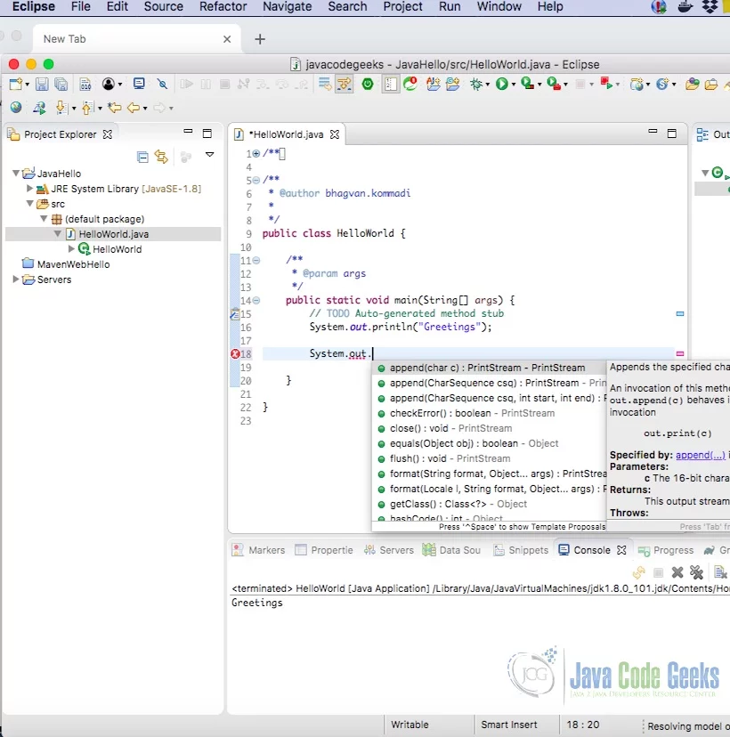This screenshot has height=737, width=730.
Task: Open the Refactor menu
Action: [x=223, y=6]
